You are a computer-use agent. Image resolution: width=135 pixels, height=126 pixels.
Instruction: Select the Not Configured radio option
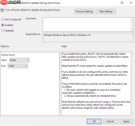pyautogui.click(x=3, y=19)
